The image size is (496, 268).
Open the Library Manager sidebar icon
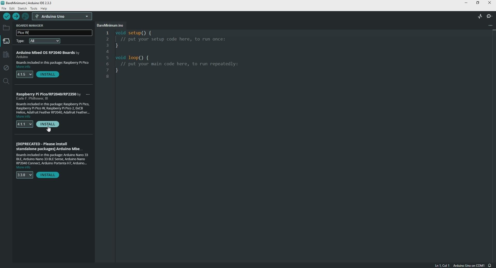coord(6,55)
